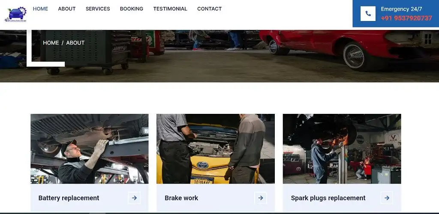Open the Brake work service title

point(181,198)
